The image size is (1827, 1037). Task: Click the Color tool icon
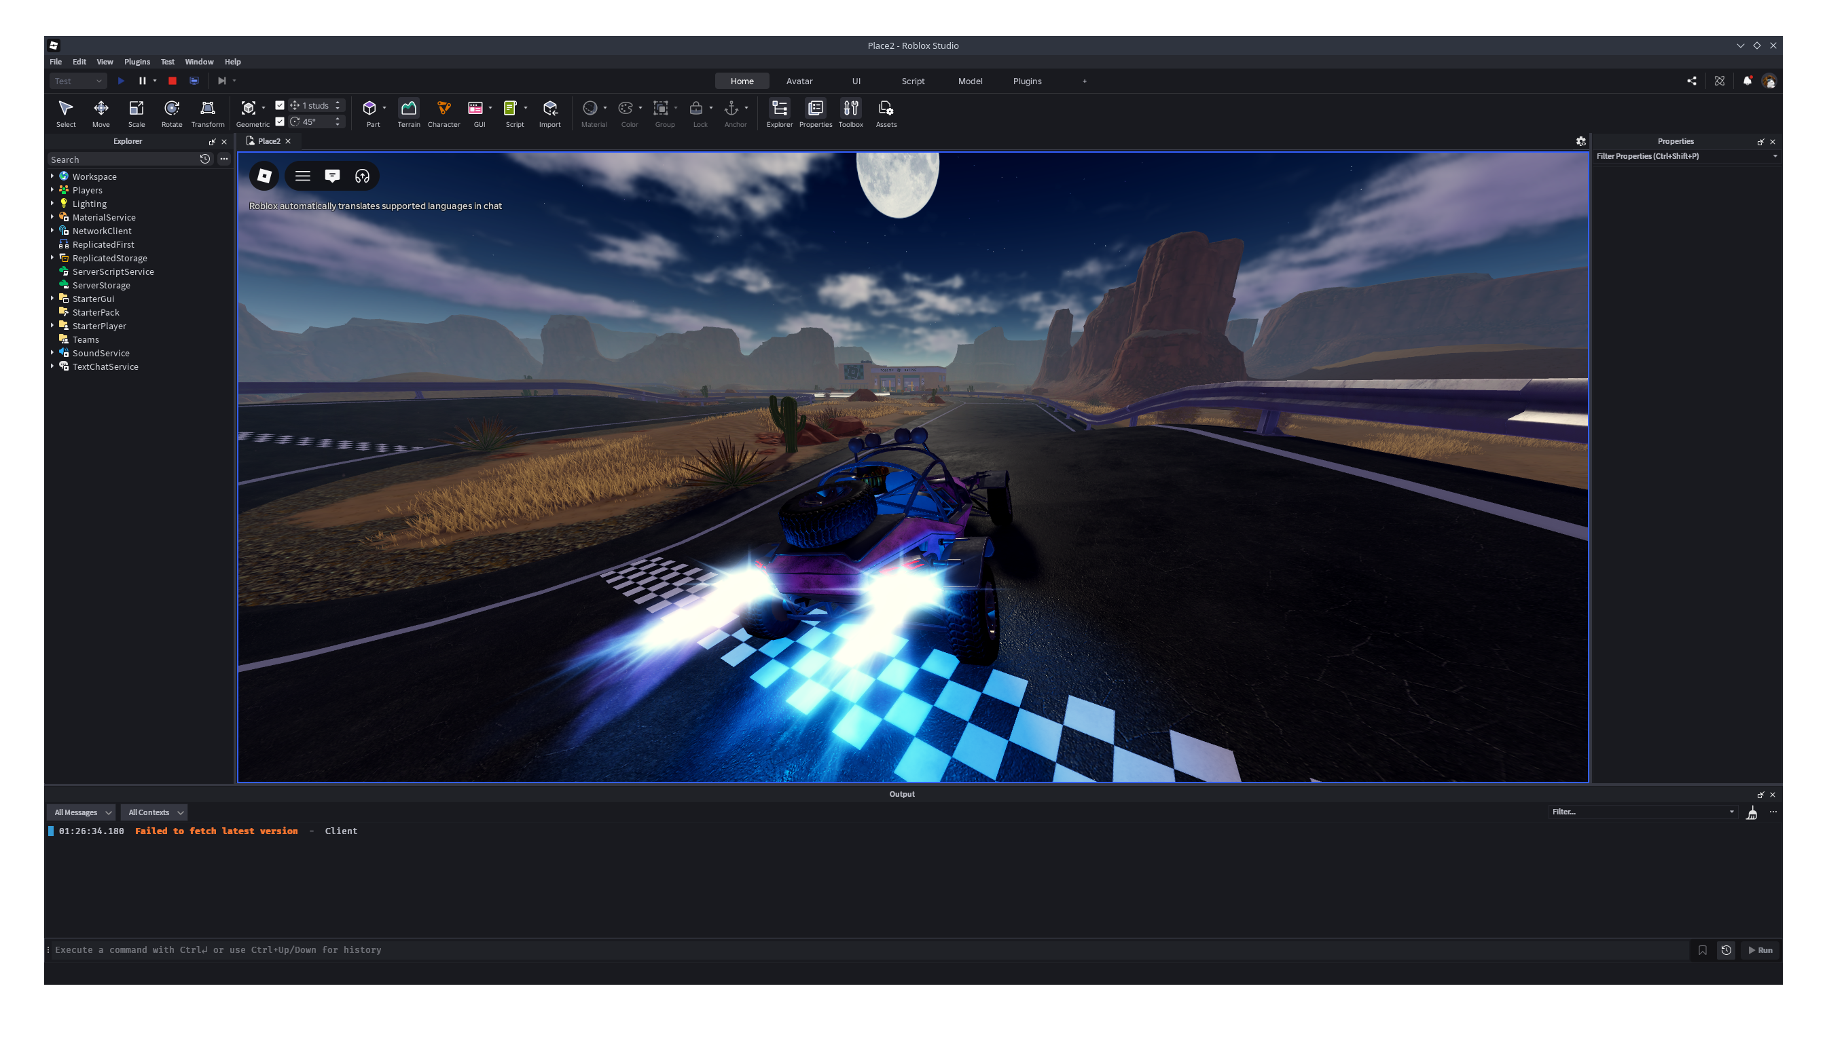(625, 109)
